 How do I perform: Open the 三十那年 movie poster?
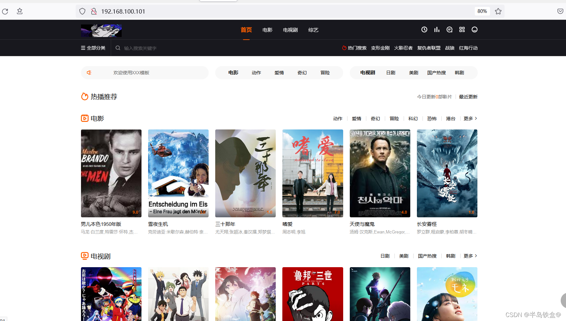point(245,173)
